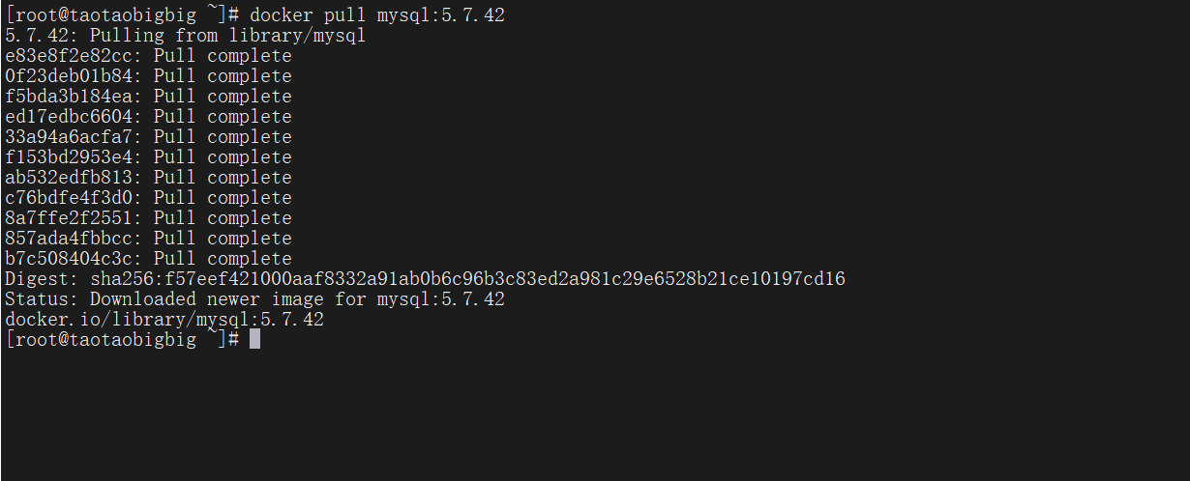Click the sha256 digest hash string
The height and width of the screenshot is (481, 1190).
[x=468, y=279]
